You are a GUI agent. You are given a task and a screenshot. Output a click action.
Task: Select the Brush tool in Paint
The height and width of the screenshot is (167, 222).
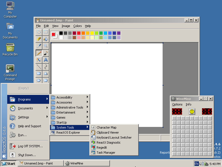[46, 53]
